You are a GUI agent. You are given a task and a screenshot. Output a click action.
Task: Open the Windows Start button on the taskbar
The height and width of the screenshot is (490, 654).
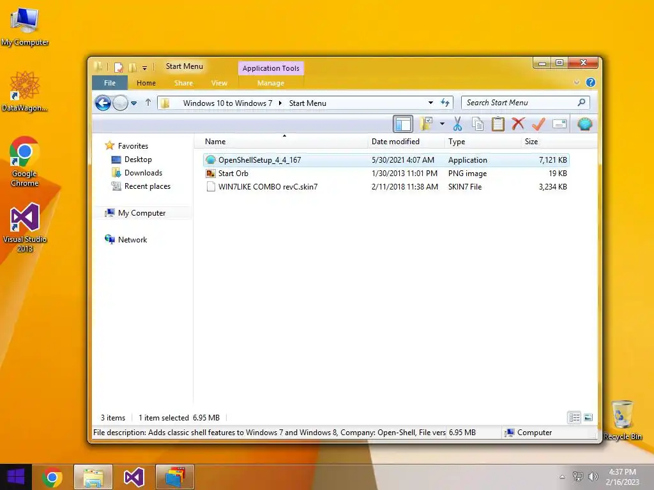[x=16, y=477]
